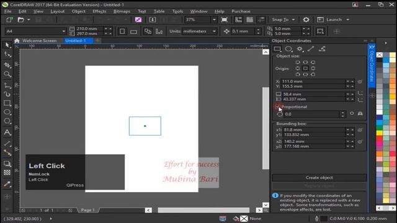Set origin to middle-right point
Image resolution: width=397 pixels, height=223 pixels.
pyautogui.click(x=313, y=68)
